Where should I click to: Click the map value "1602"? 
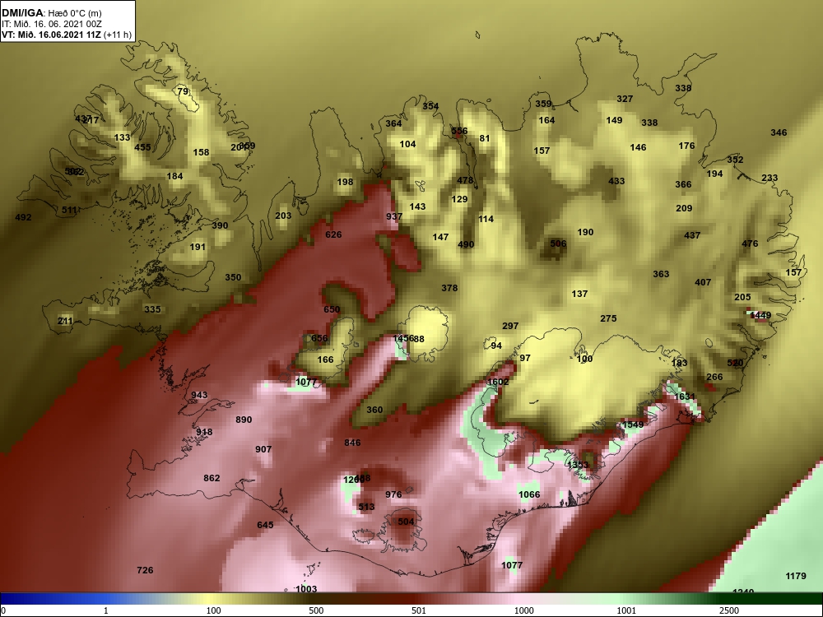[498, 382]
